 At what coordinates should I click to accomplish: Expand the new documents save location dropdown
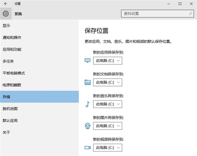tap(108, 82)
